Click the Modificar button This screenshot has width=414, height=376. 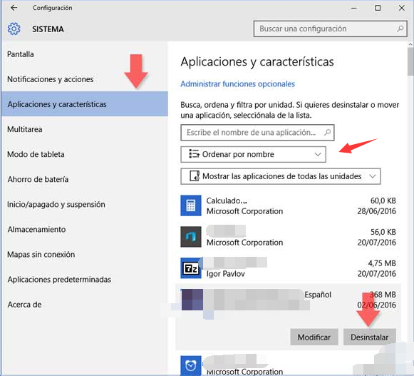(314, 337)
